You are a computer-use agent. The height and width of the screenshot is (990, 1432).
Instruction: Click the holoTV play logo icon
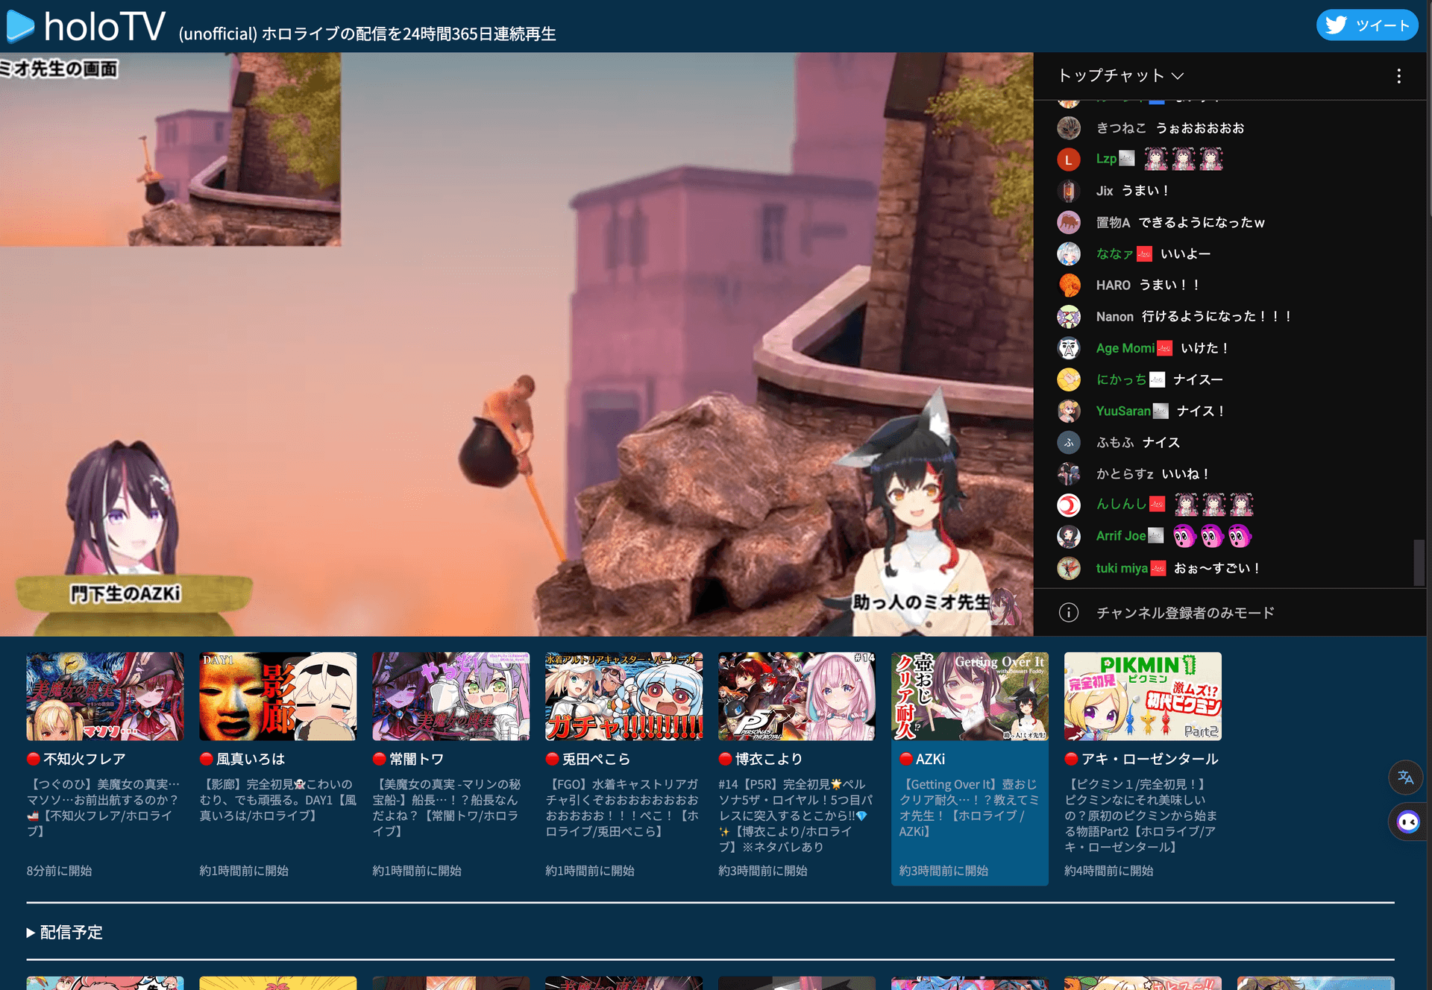[21, 26]
